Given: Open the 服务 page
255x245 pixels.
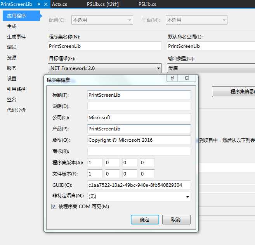Looking at the screenshot, I should coord(12,68).
